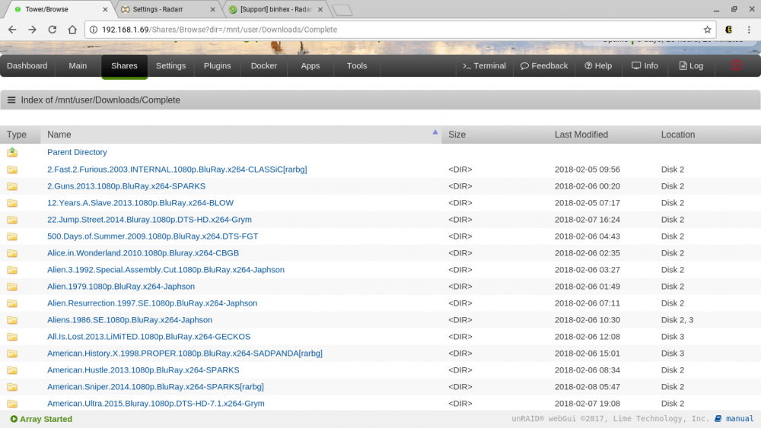The image size is (761, 428).
Task: Open a new browser tab
Action: coord(342,10)
